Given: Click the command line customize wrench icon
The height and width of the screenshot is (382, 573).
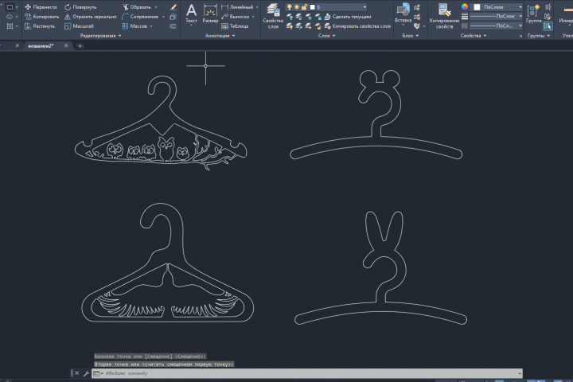Looking at the screenshot, I should [86, 373].
